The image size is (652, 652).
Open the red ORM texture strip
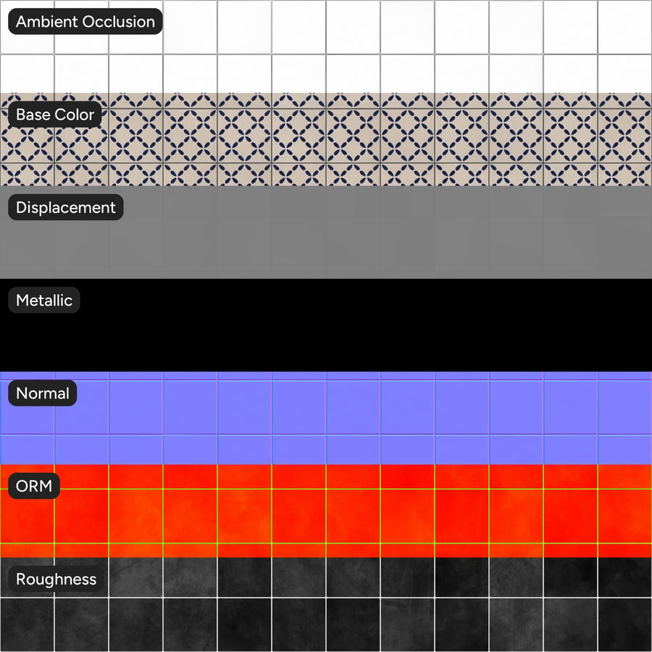[x=326, y=511]
